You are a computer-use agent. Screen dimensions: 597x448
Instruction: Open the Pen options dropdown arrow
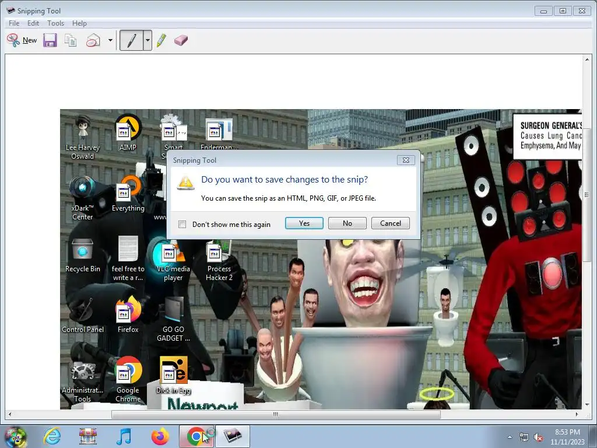148,40
